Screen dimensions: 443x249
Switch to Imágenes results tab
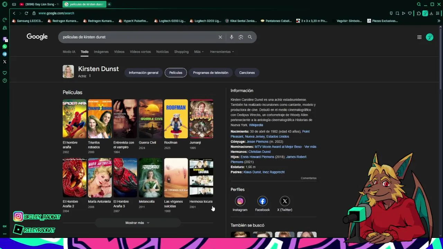tap(101, 52)
